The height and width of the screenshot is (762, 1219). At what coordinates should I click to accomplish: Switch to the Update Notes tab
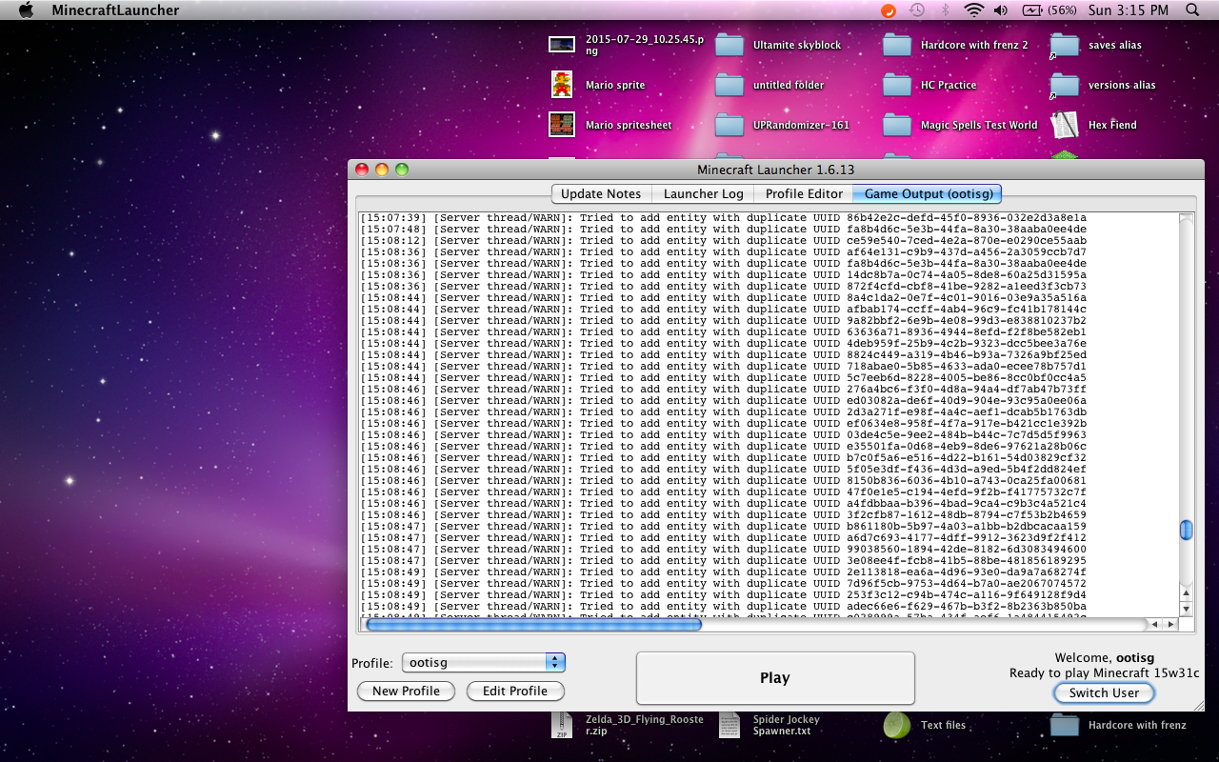[600, 193]
